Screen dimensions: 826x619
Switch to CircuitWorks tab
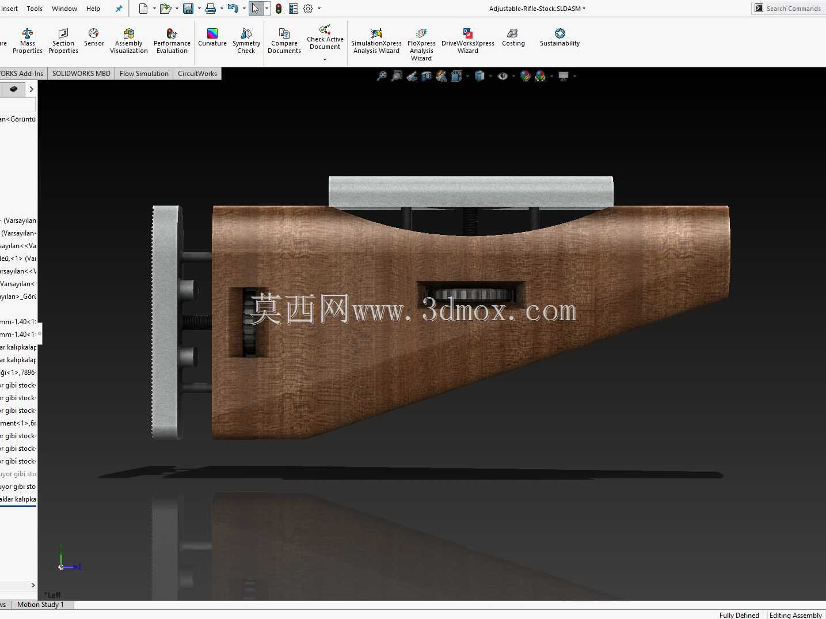(197, 74)
